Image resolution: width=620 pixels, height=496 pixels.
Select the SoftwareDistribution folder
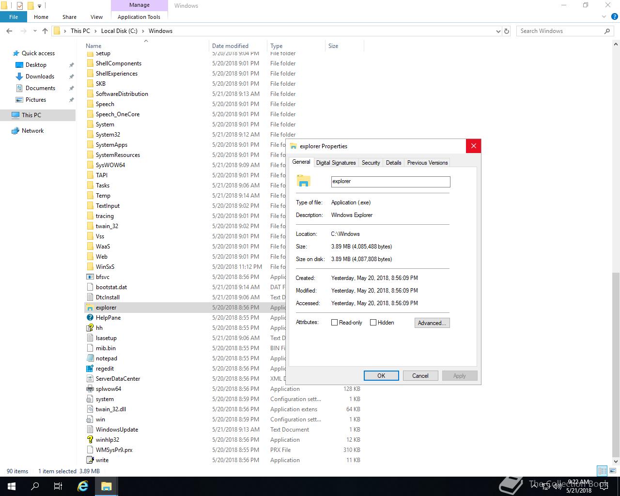click(122, 94)
